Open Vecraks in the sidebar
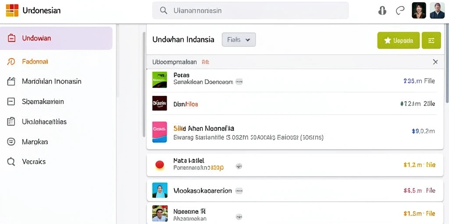Screen dimensions: 449x224 34,162
